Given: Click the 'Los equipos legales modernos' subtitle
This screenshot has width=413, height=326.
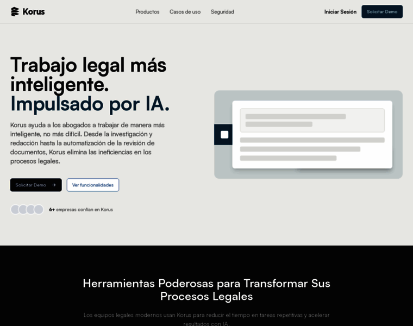Looking at the screenshot, I should point(206,319).
